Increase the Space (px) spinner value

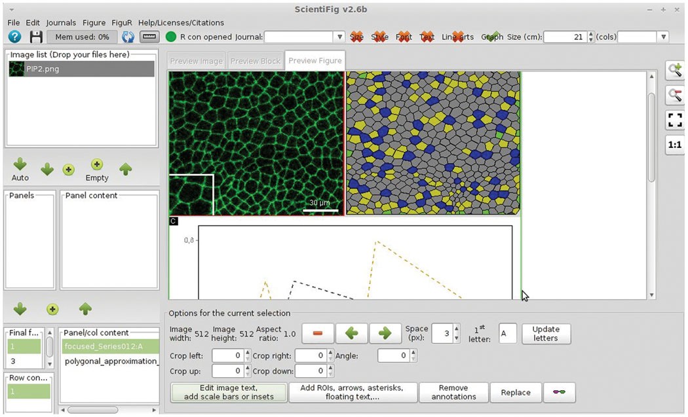coord(456,330)
